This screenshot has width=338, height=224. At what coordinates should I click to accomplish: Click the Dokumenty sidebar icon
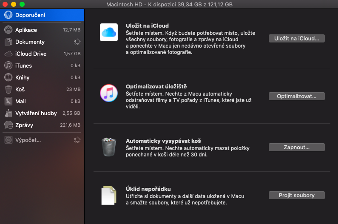8,42
